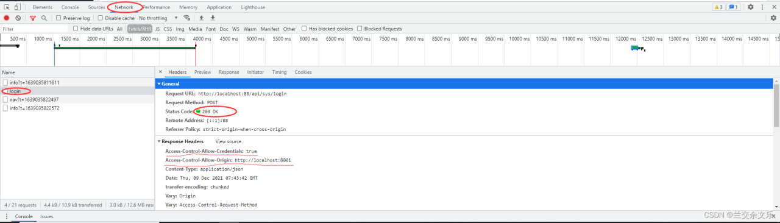Open the Memory tab
Viewport: 780px width, 223px height.
tap(188, 7)
